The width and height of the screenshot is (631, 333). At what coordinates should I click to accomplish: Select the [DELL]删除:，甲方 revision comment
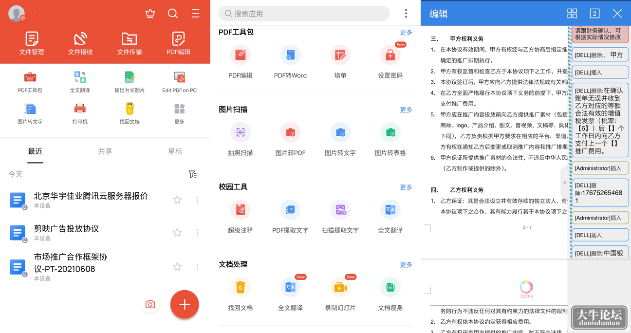coord(600,55)
